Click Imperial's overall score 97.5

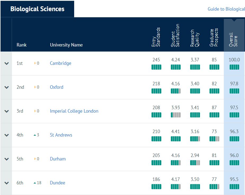pos(234,108)
